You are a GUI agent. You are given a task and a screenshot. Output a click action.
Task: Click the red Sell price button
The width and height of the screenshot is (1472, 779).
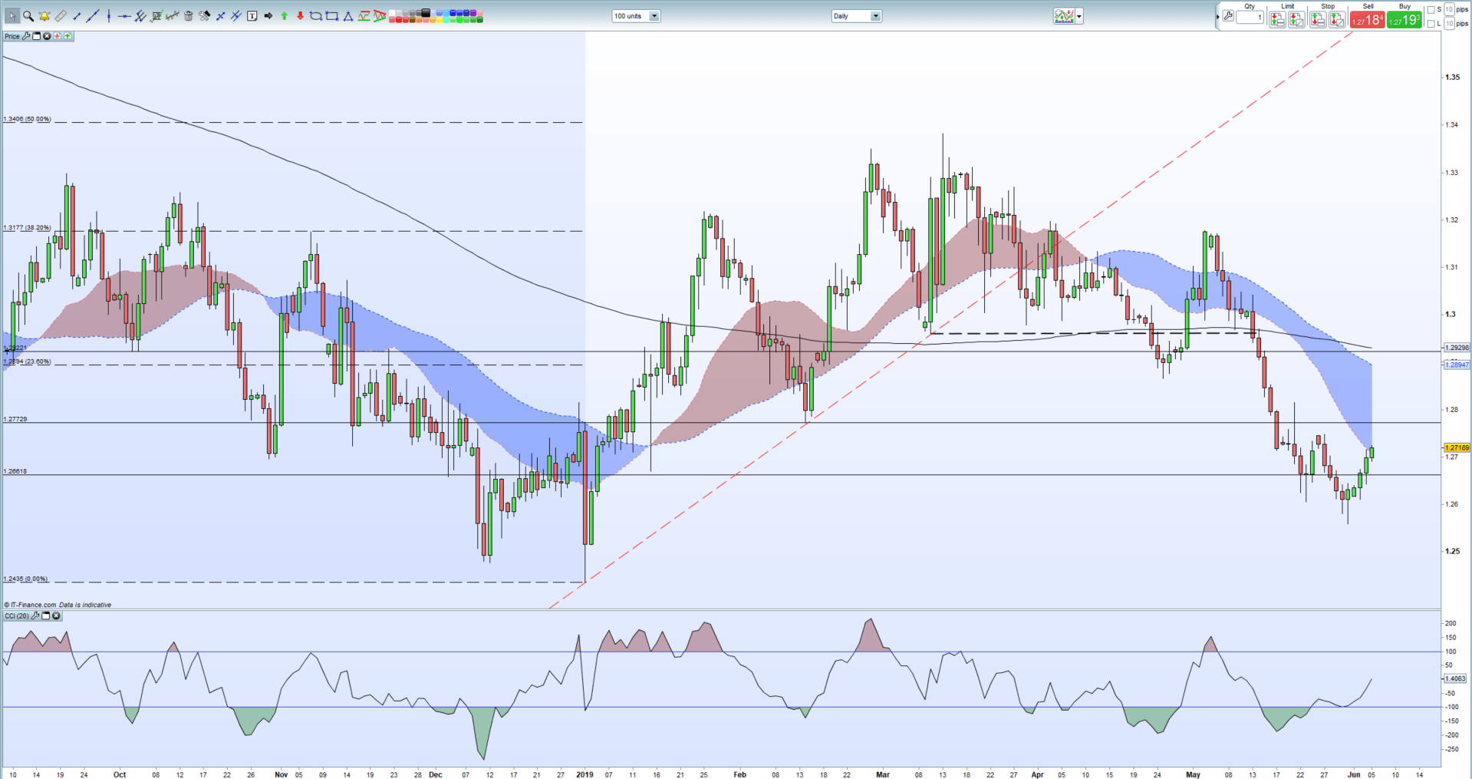point(1367,21)
